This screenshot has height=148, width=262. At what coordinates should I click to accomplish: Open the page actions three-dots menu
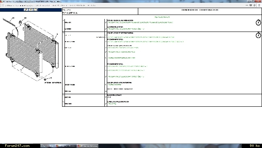247,5
